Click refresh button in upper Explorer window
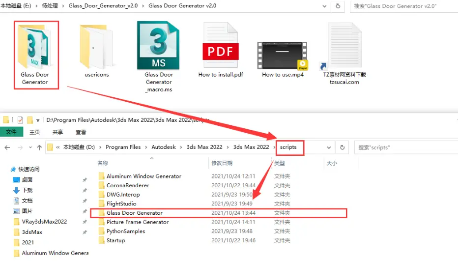The width and height of the screenshot is (458, 261). pyautogui.click(x=338, y=6)
